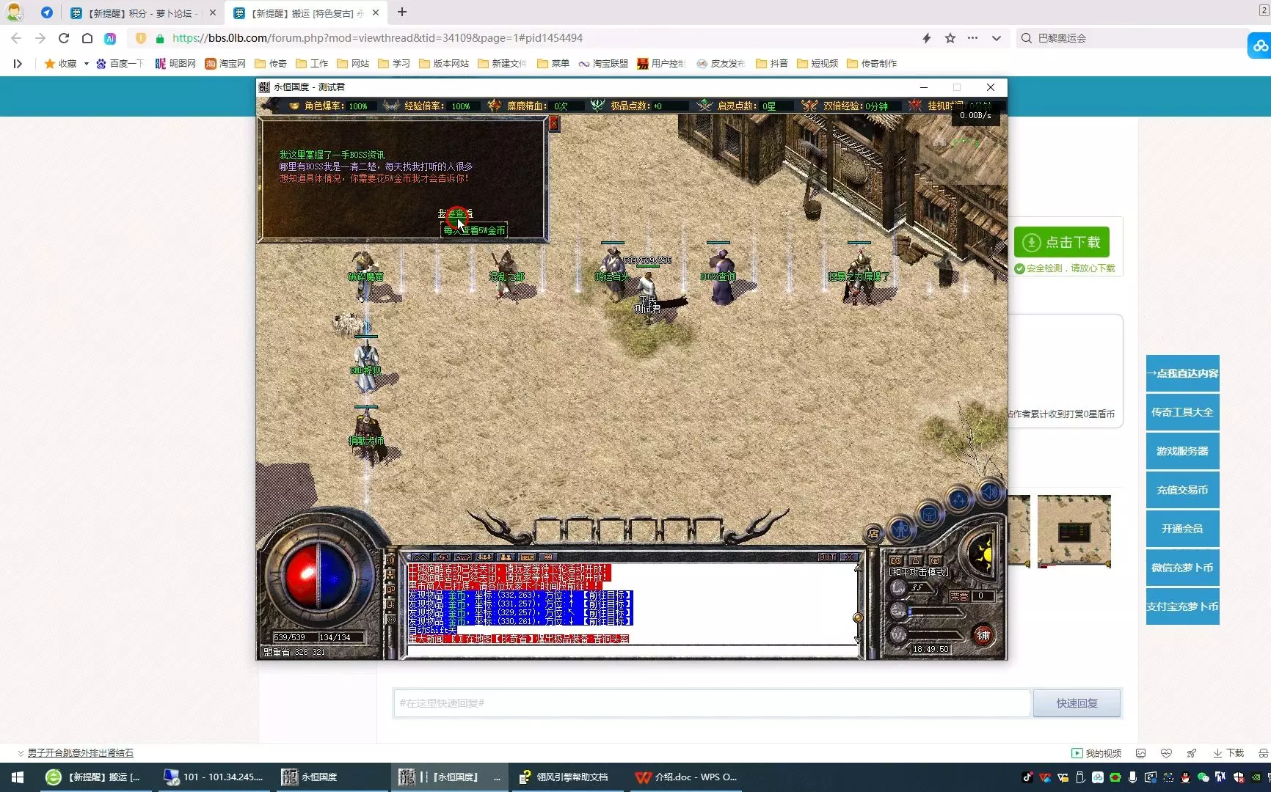Focus the search box showing 巴黎奥运会
The width and height of the screenshot is (1271, 792).
click(1134, 38)
